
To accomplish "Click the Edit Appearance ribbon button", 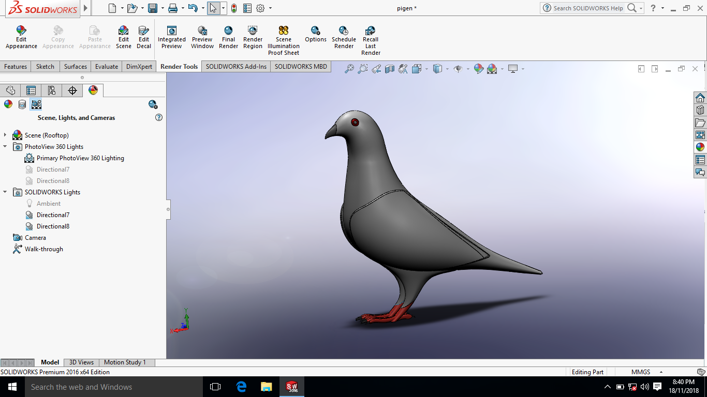I will click(21, 37).
